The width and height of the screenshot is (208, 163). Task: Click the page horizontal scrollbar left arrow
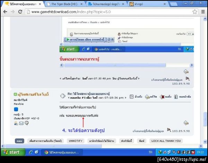tap(3, 146)
